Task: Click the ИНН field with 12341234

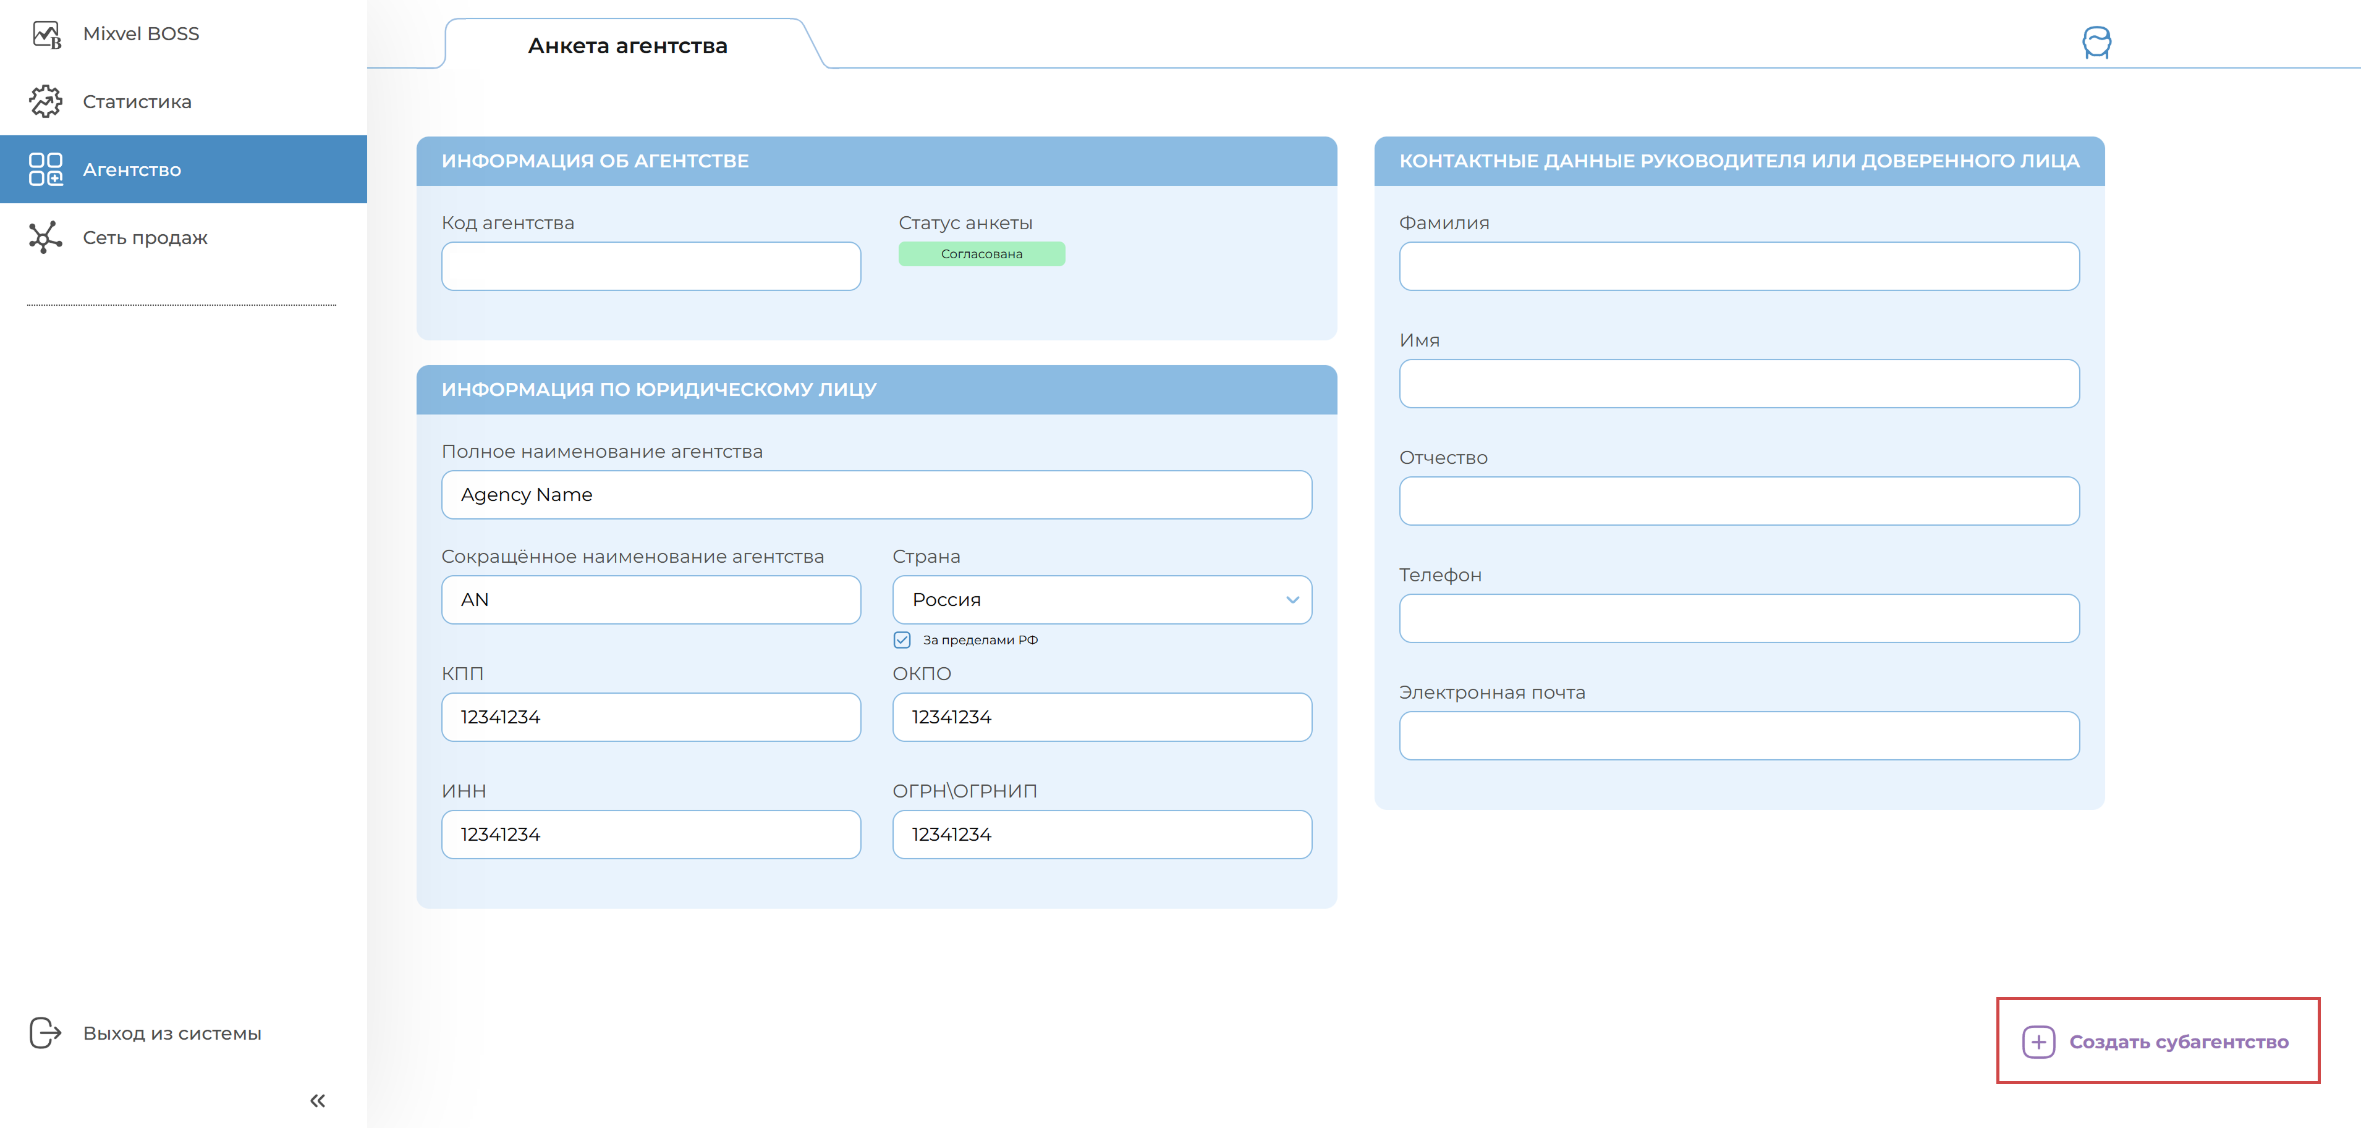Action: [x=651, y=835]
